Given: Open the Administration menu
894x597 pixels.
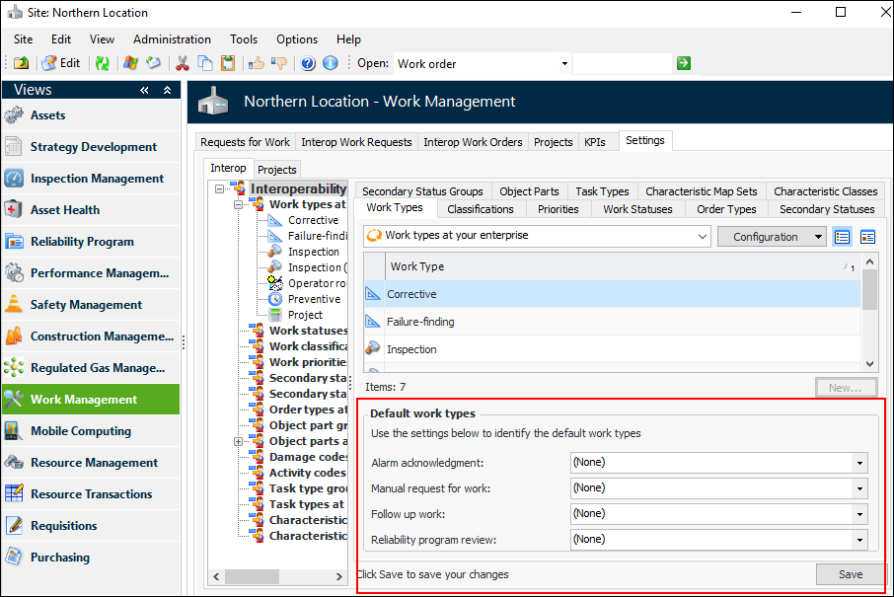Looking at the screenshot, I should click(172, 39).
